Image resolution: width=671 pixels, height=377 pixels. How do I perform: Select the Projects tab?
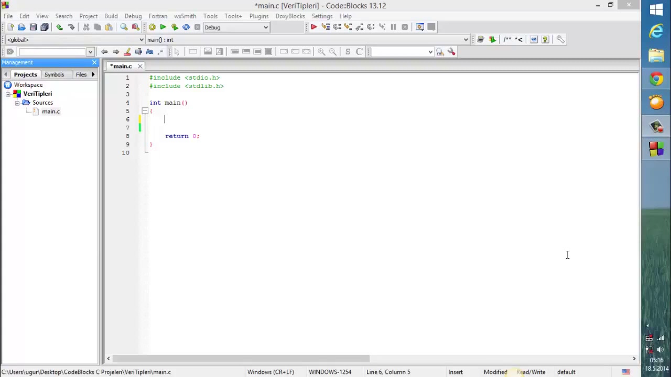(25, 74)
